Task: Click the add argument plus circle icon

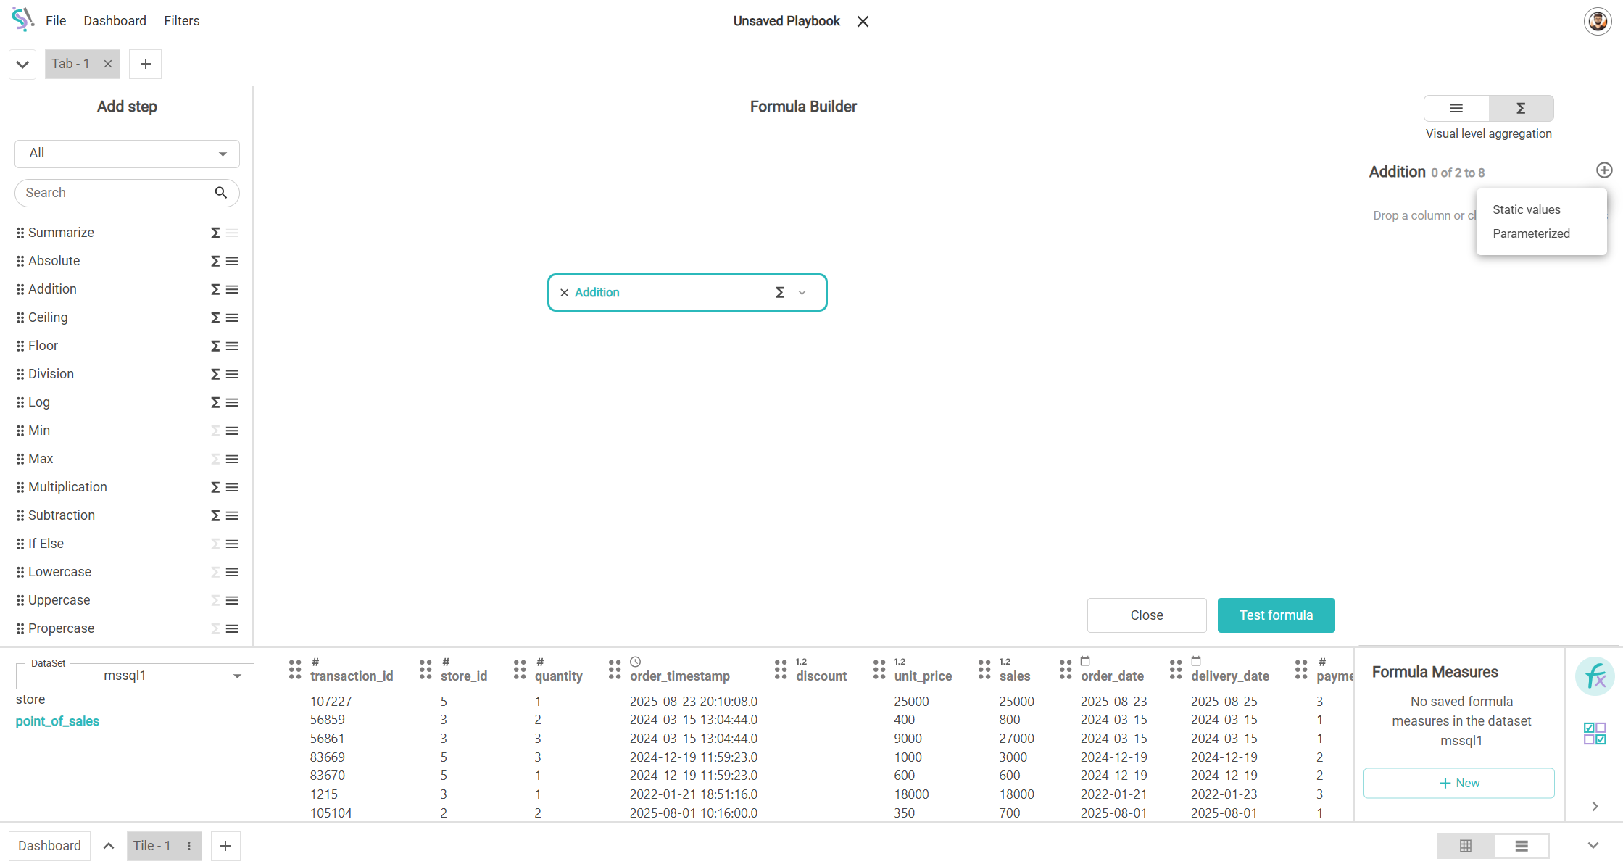Action: click(x=1604, y=170)
